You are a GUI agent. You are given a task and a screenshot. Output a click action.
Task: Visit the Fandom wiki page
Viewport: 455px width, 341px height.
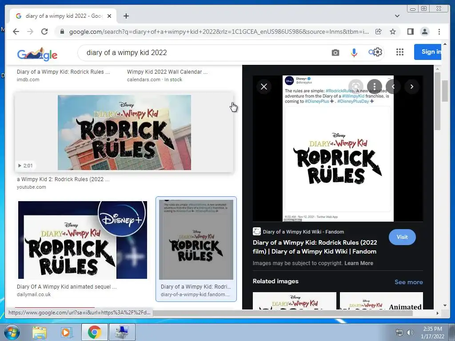(x=402, y=237)
